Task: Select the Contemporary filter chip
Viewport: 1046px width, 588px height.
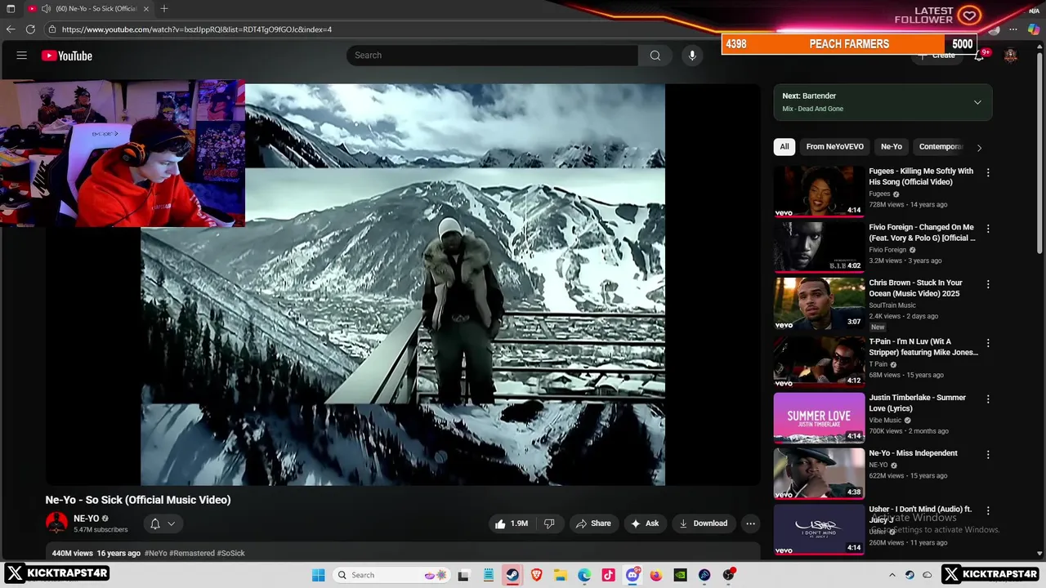Action: coord(940,147)
